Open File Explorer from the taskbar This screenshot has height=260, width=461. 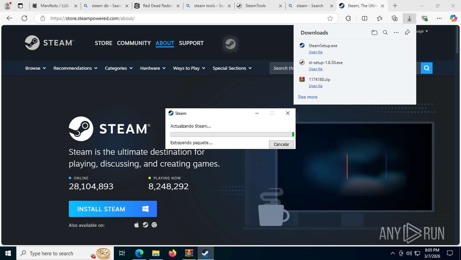pos(156,253)
